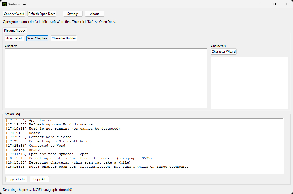
Task: Copy all log entries with Copy All
Action: (x=39, y=179)
